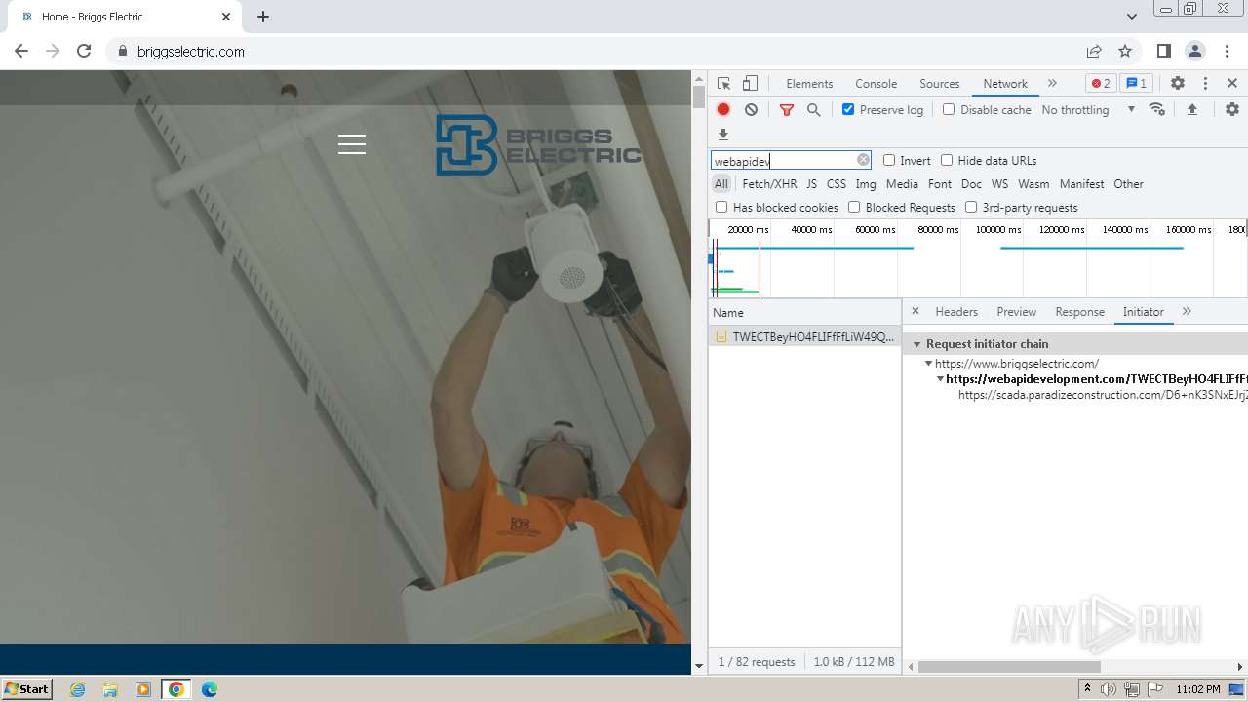
Task: Enable 3rd-party requests filter
Action: pos(971,207)
